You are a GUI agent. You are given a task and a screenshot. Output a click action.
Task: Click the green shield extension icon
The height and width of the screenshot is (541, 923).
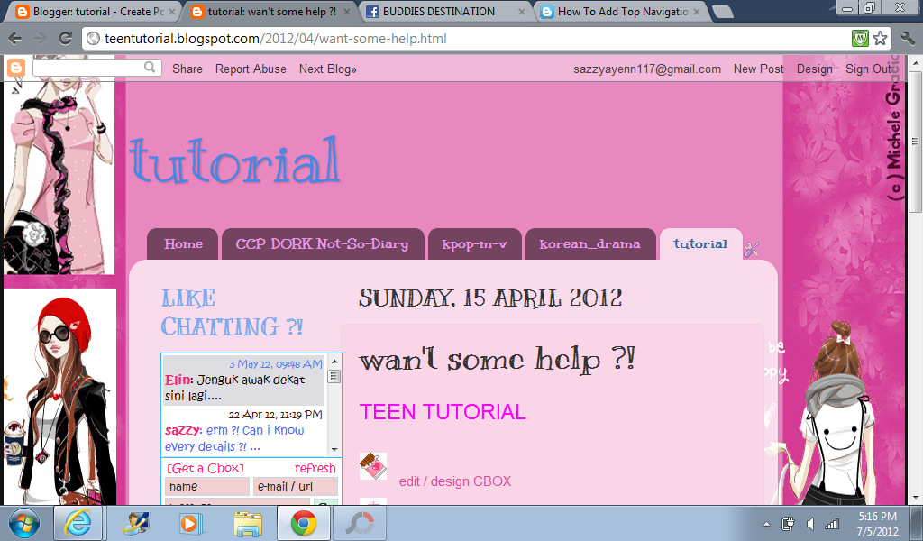click(x=860, y=39)
